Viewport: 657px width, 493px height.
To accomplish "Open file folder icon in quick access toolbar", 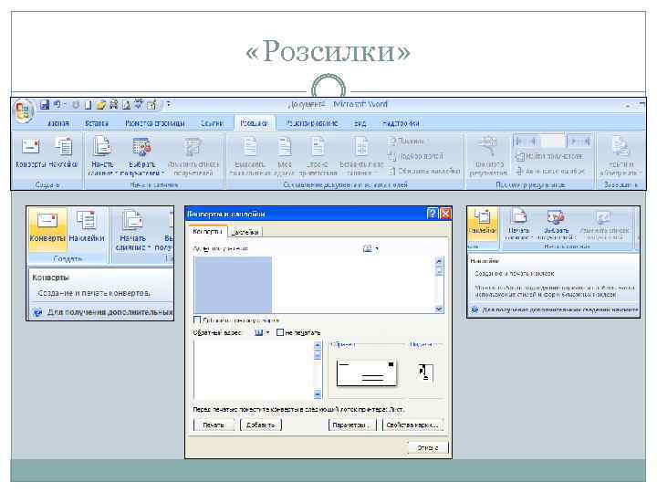I will tap(100, 105).
